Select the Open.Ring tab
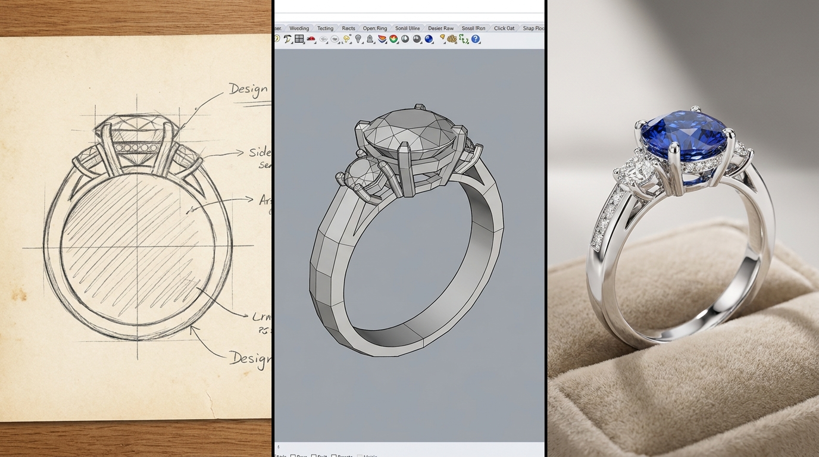 point(375,28)
